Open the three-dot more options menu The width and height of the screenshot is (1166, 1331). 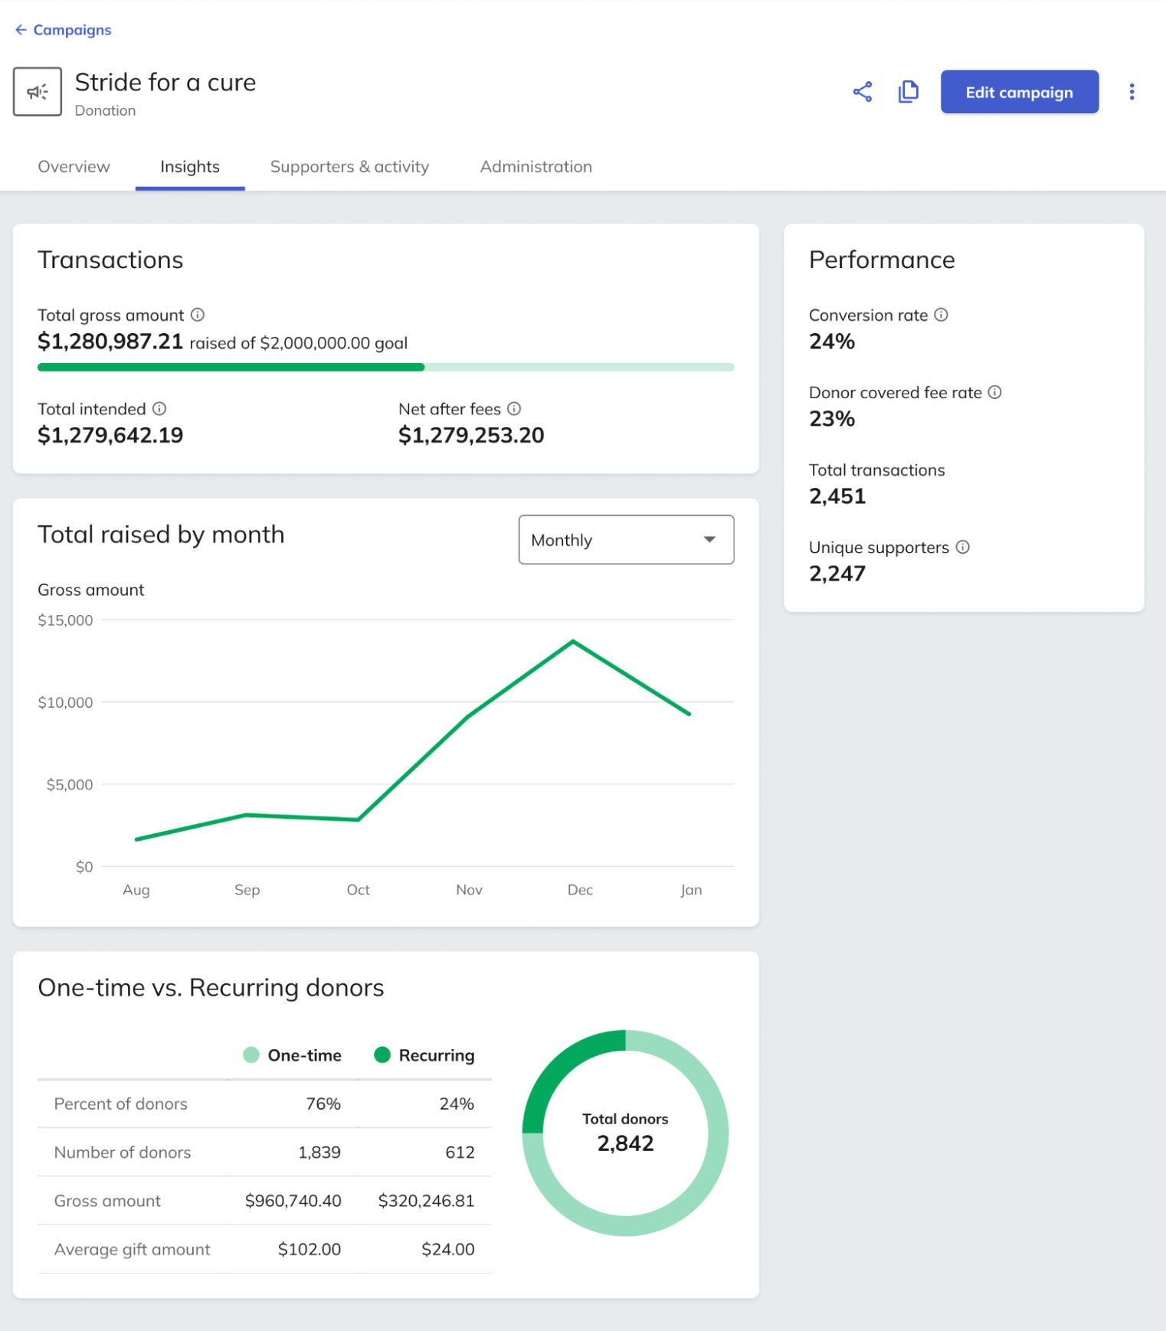point(1132,92)
